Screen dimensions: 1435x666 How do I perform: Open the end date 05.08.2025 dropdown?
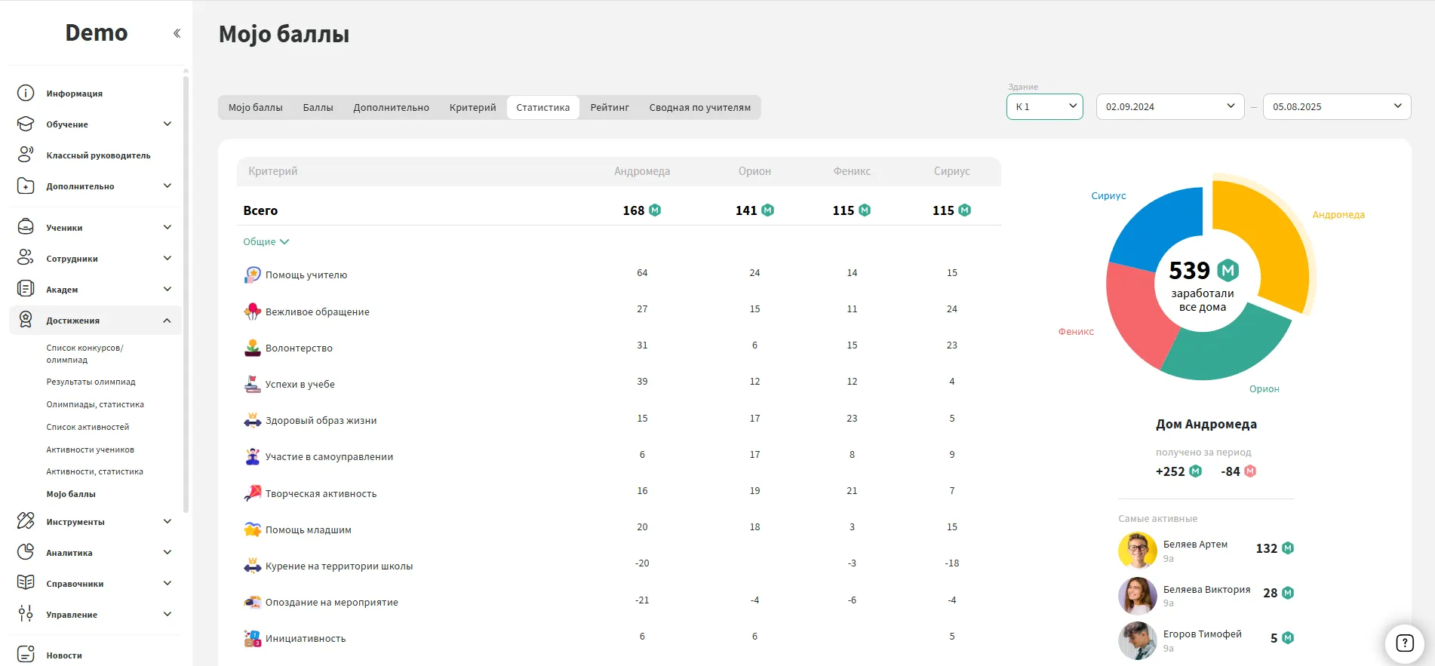[x=1336, y=106]
